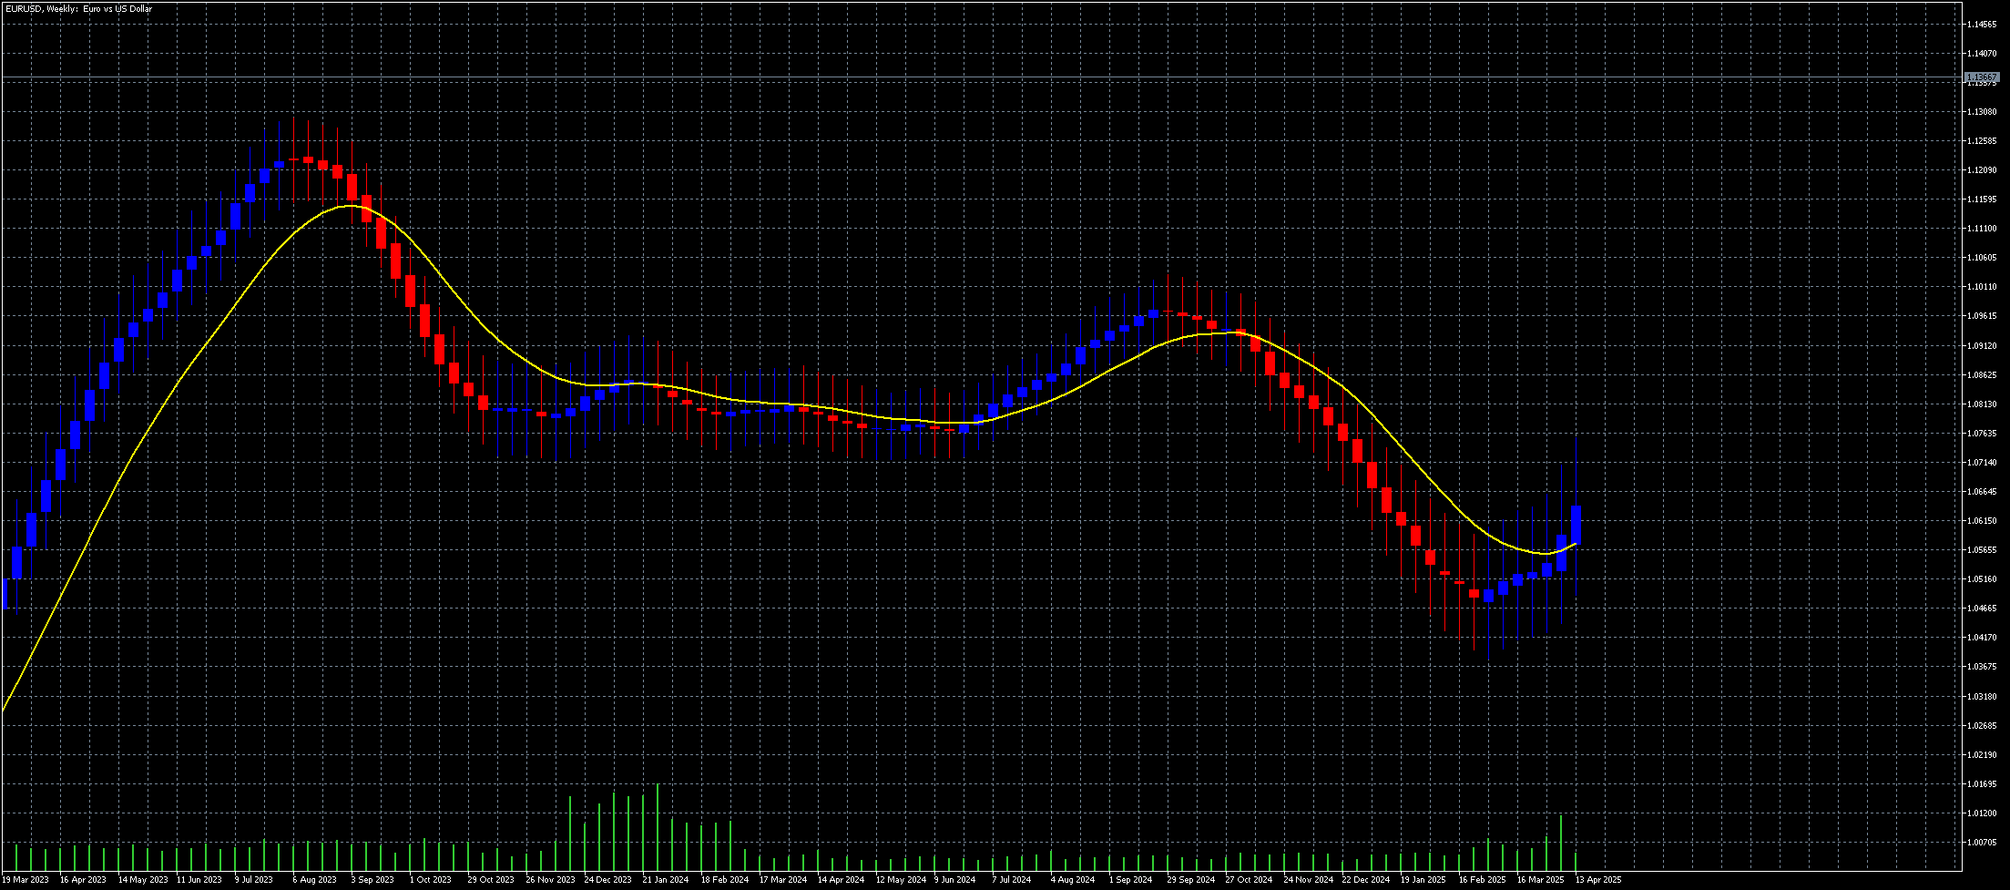Click the 17 Mar 2024 date label

click(x=783, y=881)
